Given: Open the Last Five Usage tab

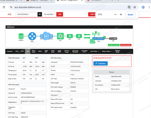Looking at the screenshot, I should click(66, 51).
